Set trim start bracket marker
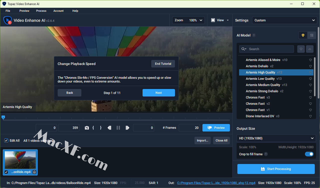This screenshot has width=320, height=188. tap(93, 128)
